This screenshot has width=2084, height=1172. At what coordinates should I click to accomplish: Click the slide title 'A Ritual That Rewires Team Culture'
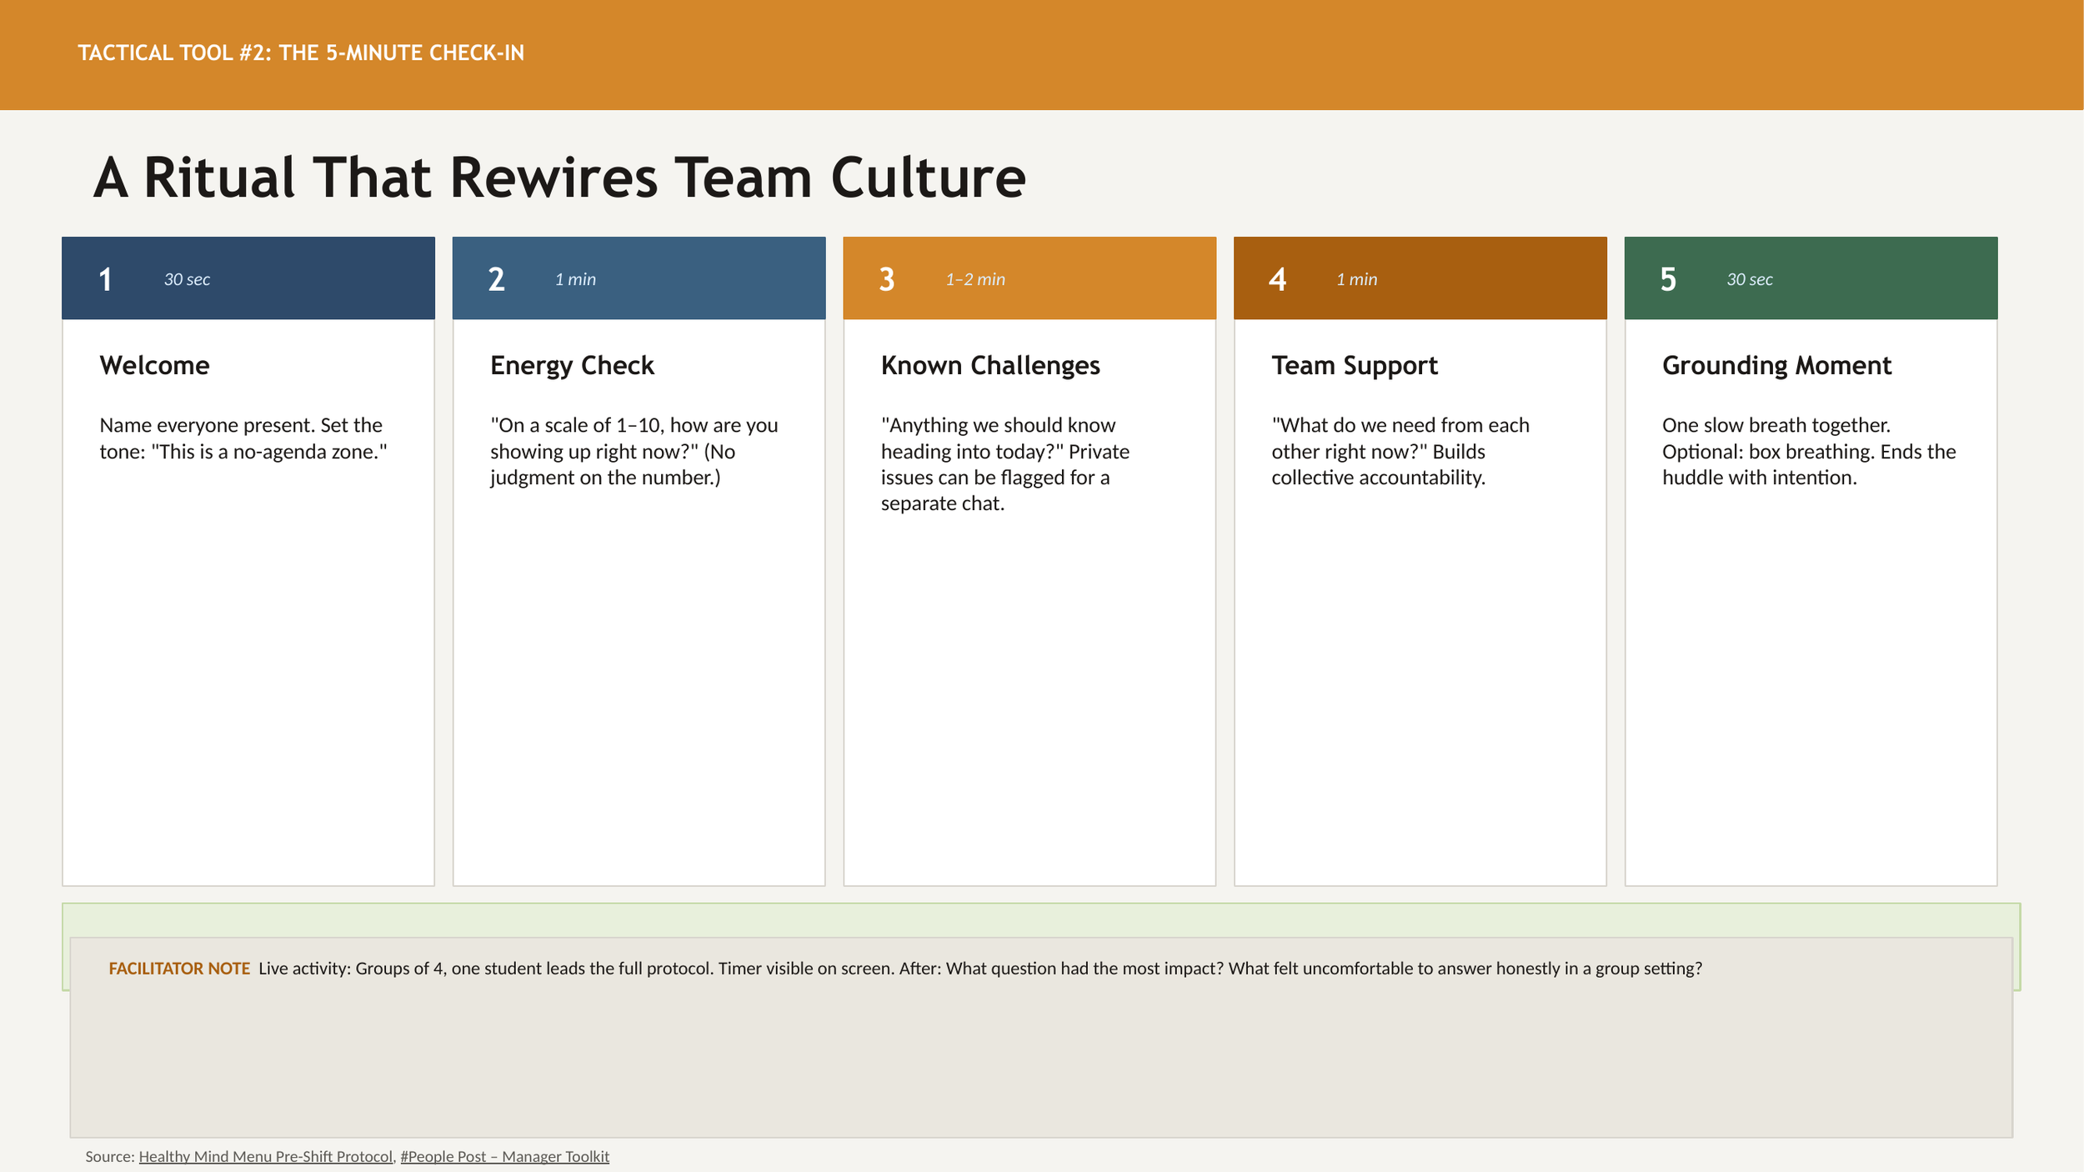click(x=559, y=178)
